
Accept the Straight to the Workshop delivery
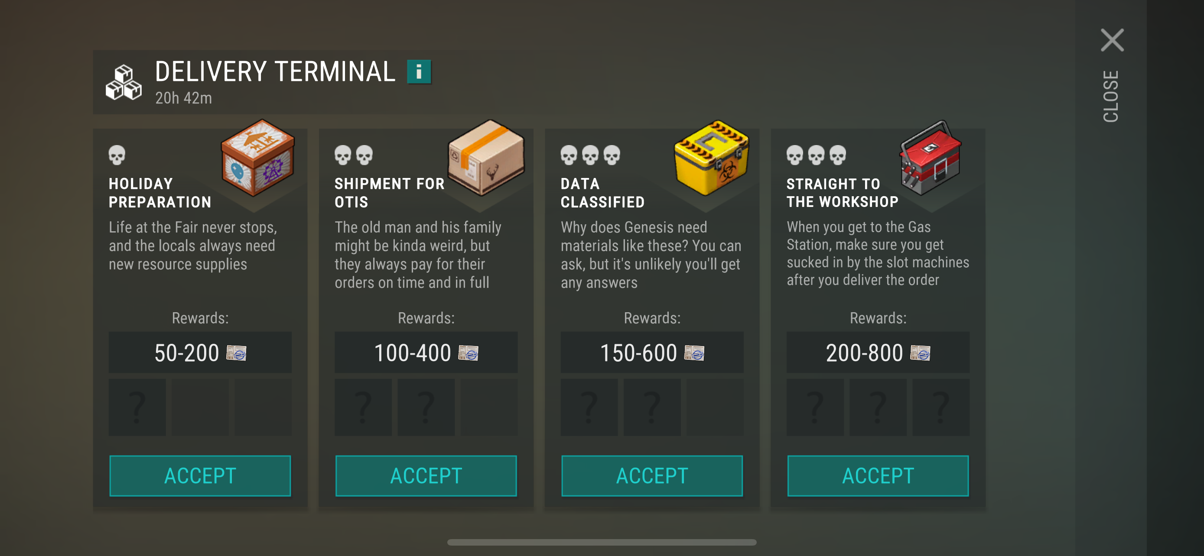click(x=878, y=475)
